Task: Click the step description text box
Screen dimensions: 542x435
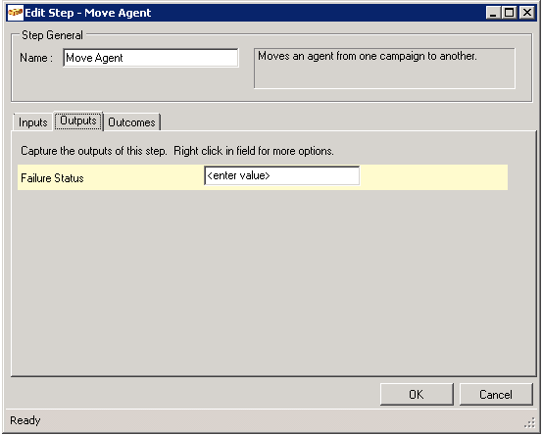Action: tap(384, 69)
